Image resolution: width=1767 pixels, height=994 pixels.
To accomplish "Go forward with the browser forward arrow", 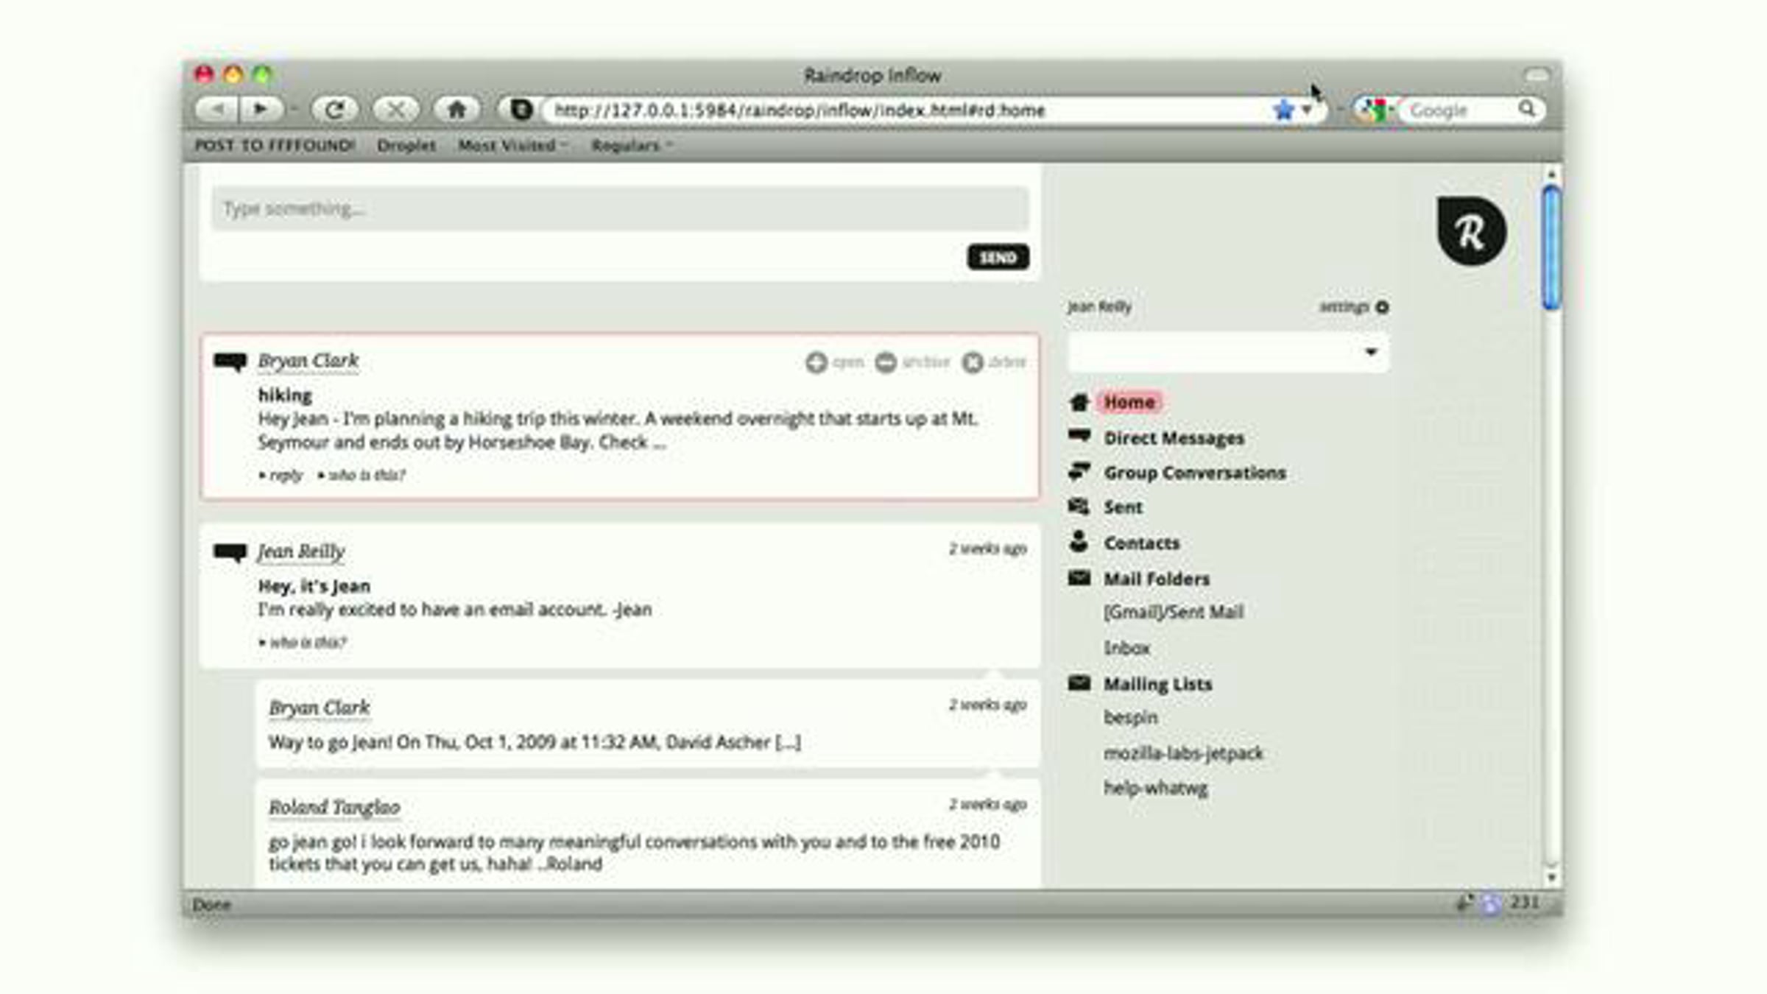I will [x=261, y=110].
